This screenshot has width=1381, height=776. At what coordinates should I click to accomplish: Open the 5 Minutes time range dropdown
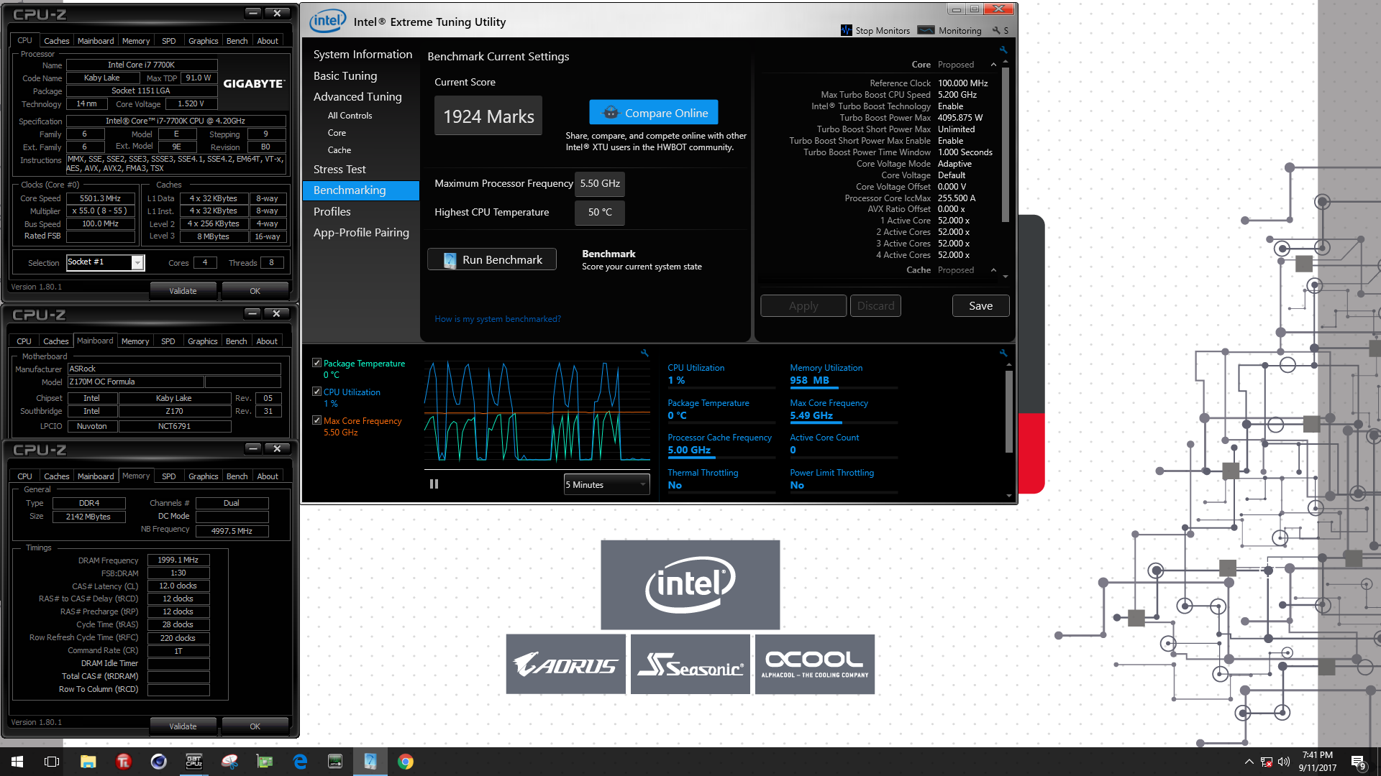607,484
